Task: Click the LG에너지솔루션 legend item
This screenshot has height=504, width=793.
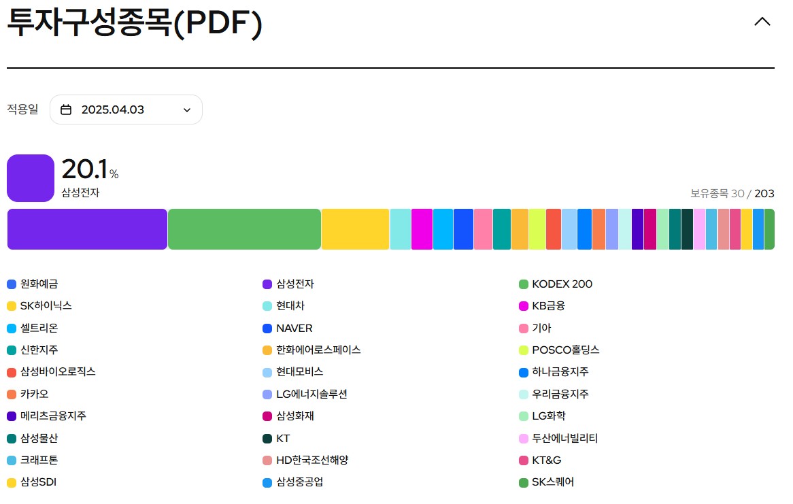Action: coord(305,394)
